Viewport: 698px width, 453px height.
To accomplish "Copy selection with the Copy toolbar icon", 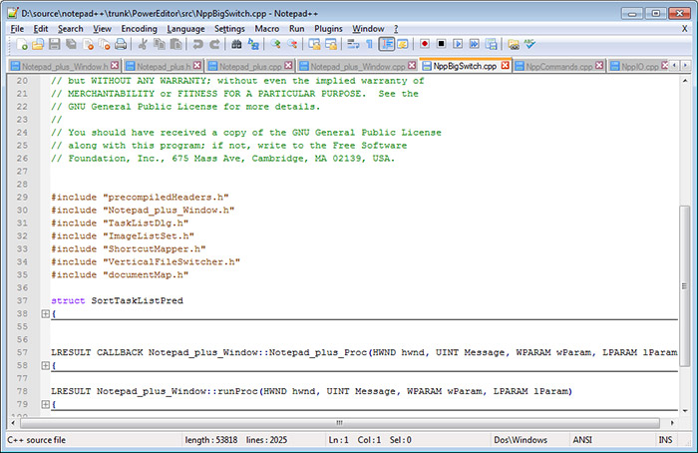I will 159,44.
